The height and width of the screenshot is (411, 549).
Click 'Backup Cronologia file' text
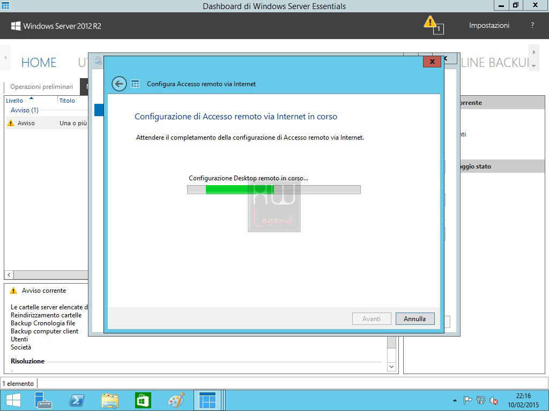tap(43, 323)
